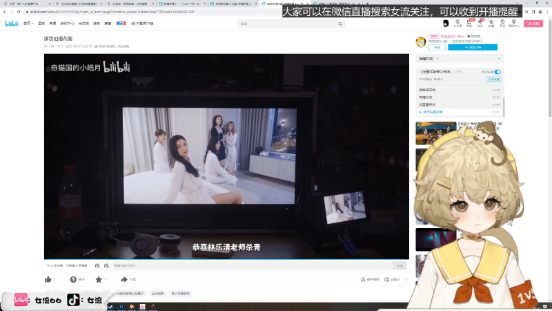Expand the 弹幕列表 panel chevron
Viewport: 552px width, 311px height.
499,59
